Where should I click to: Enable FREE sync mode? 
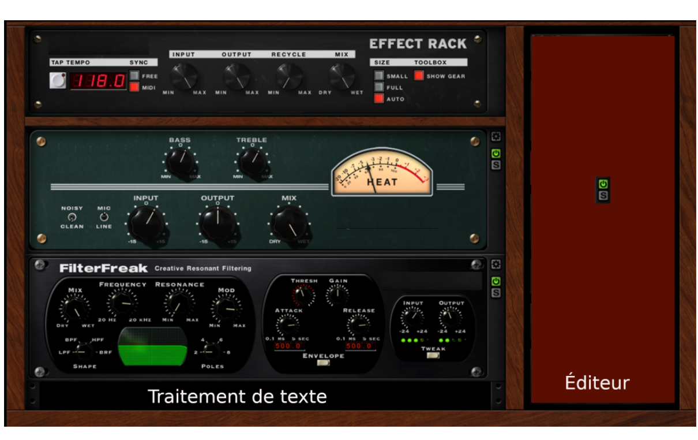[x=134, y=76]
